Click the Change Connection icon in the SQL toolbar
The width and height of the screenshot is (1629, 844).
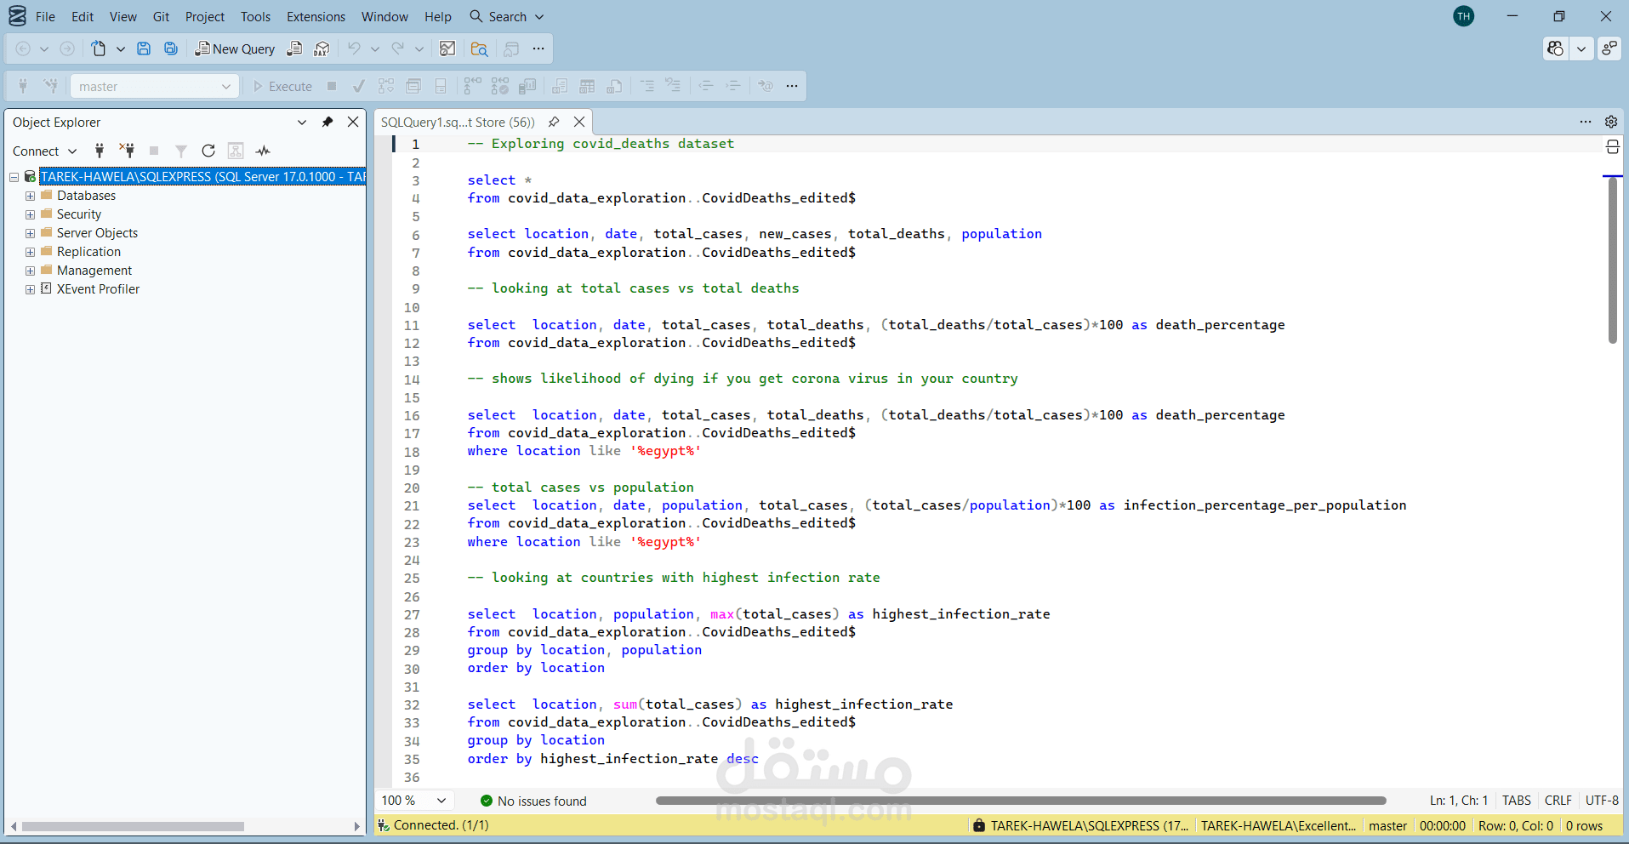(x=51, y=86)
